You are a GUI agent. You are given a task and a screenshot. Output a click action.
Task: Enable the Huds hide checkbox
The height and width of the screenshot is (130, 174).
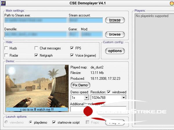(6, 48)
